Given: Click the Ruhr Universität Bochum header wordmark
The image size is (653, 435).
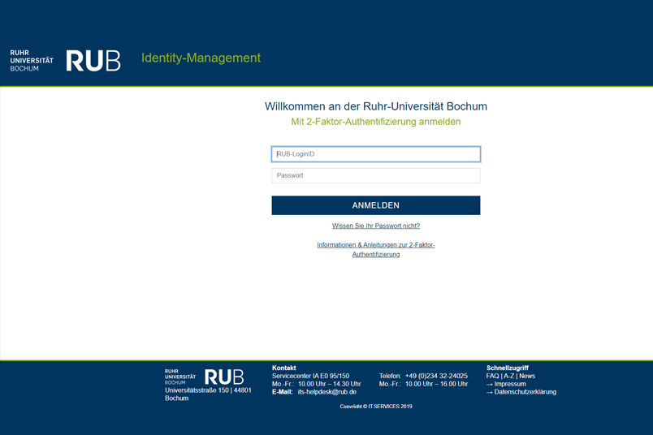Looking at the screenshot, I should point(32,61).
